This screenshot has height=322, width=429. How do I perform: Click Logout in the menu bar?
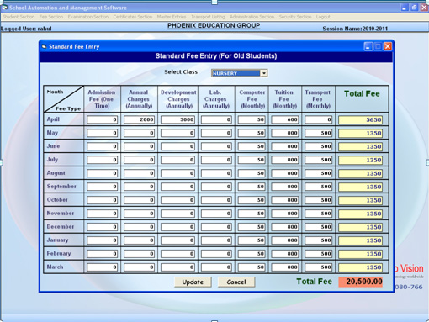pyautogui.click(x=323, y=17)
